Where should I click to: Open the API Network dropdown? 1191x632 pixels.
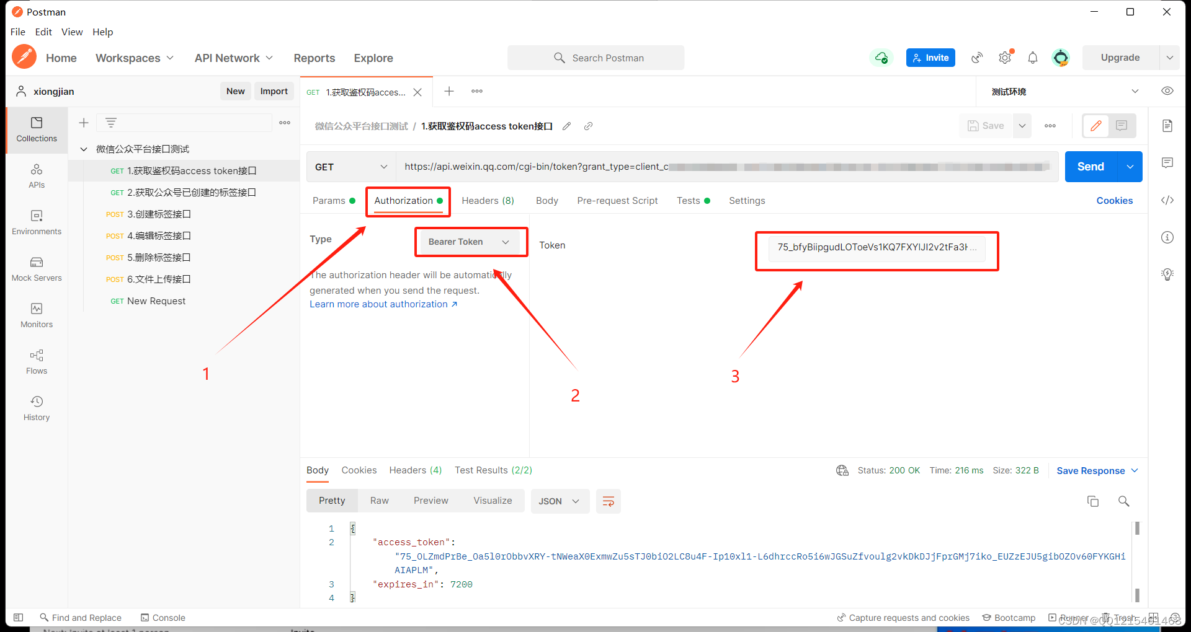(234, 58)
